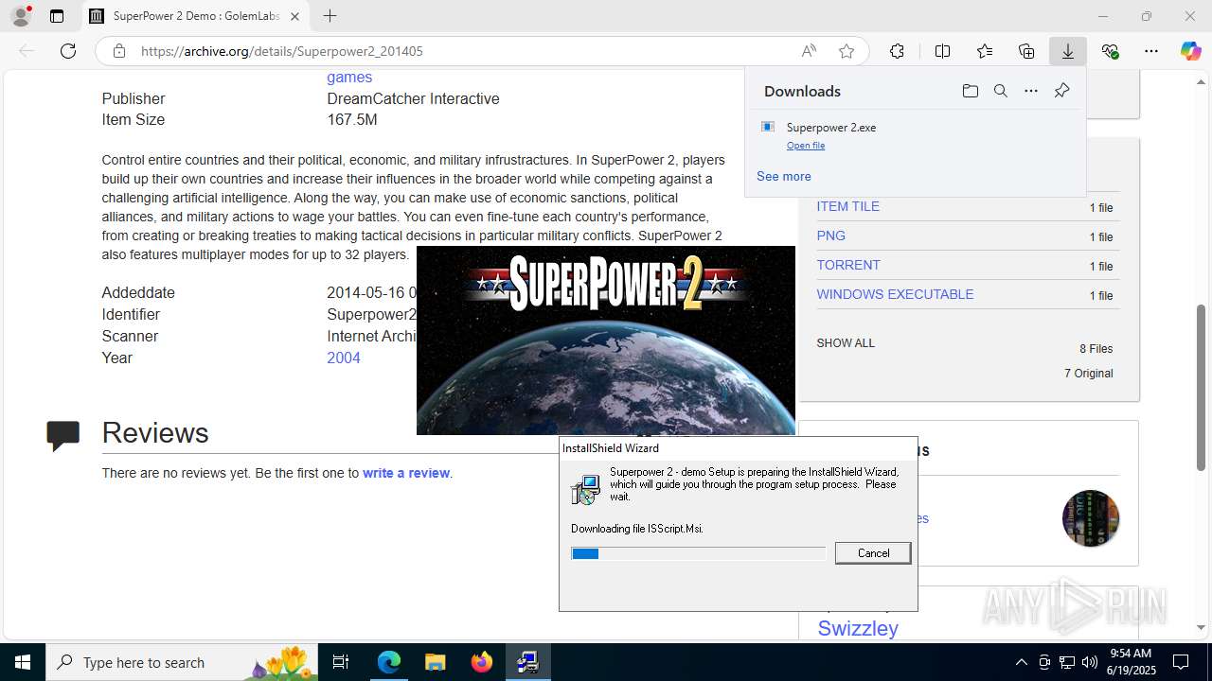The image size is (1212, 681).
Task: Select WINDOWS EXECUTABLE download option
Action: point(895,294)
